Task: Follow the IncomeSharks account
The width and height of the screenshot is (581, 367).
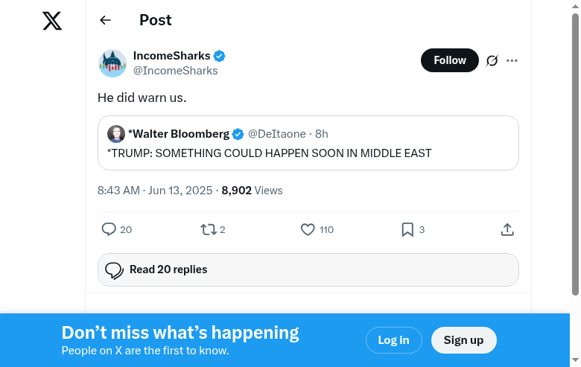Action: [x=449, y=60]
